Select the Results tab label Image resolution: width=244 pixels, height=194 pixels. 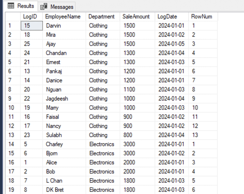pyautogui.click(x=25, y=6)
